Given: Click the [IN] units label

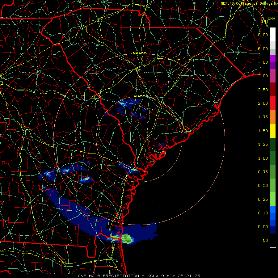Looking at the screenshot, I should 264,21.
